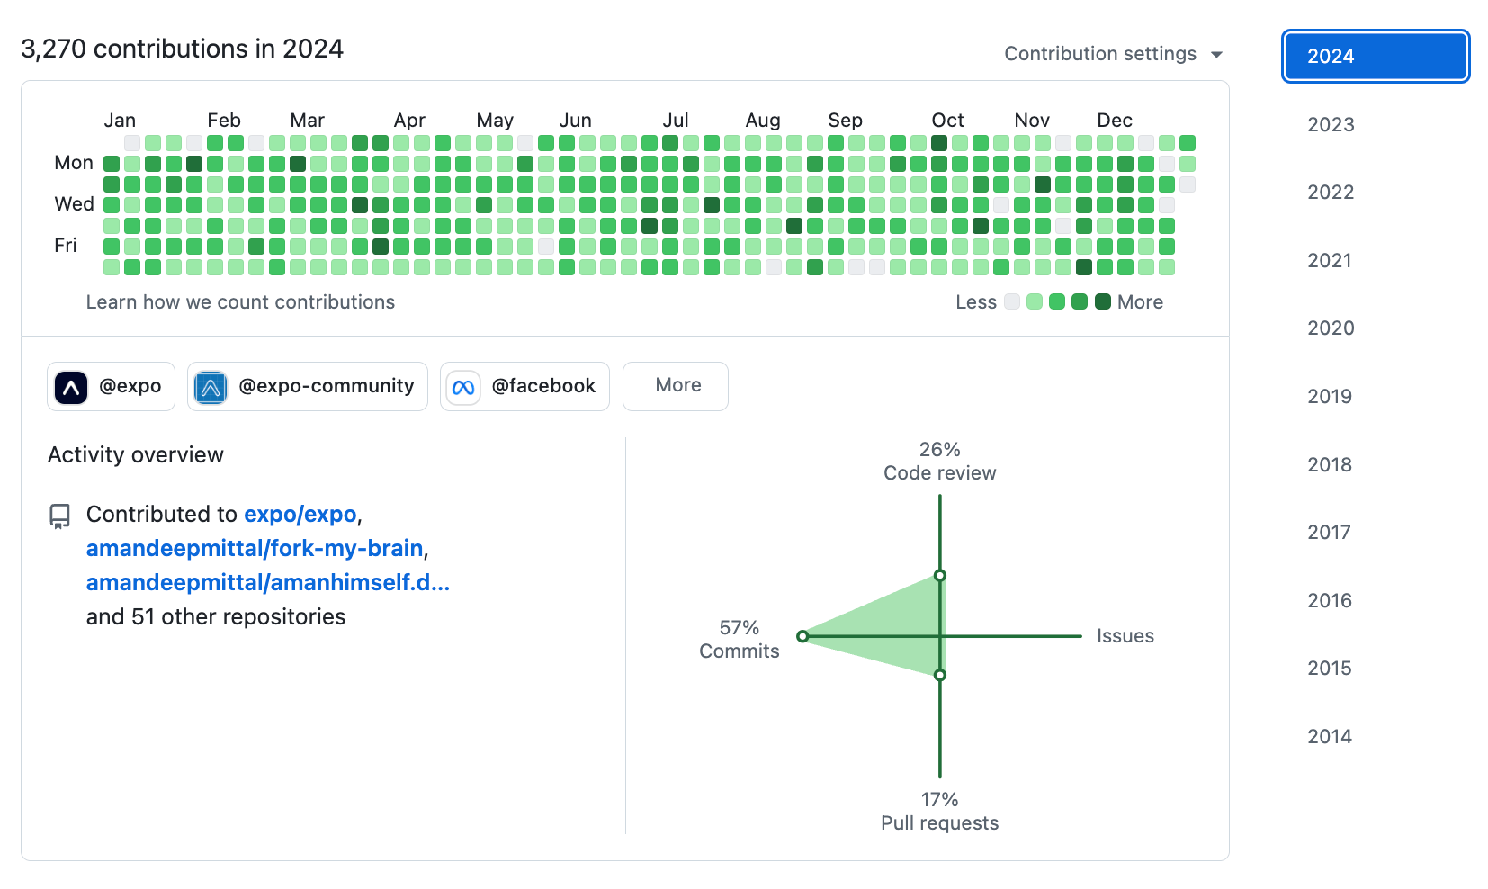The image size is (1488, 889).
Task: Click the repository icon beside Contributed to
Action: [59, 516]
